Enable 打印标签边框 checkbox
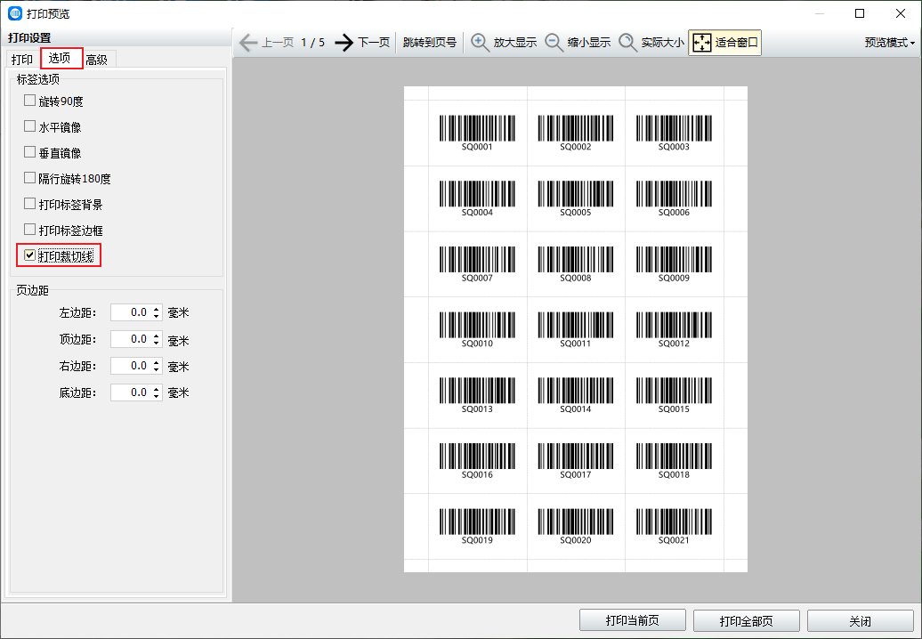Screen dimensions: 922x639 click(30, 230)
